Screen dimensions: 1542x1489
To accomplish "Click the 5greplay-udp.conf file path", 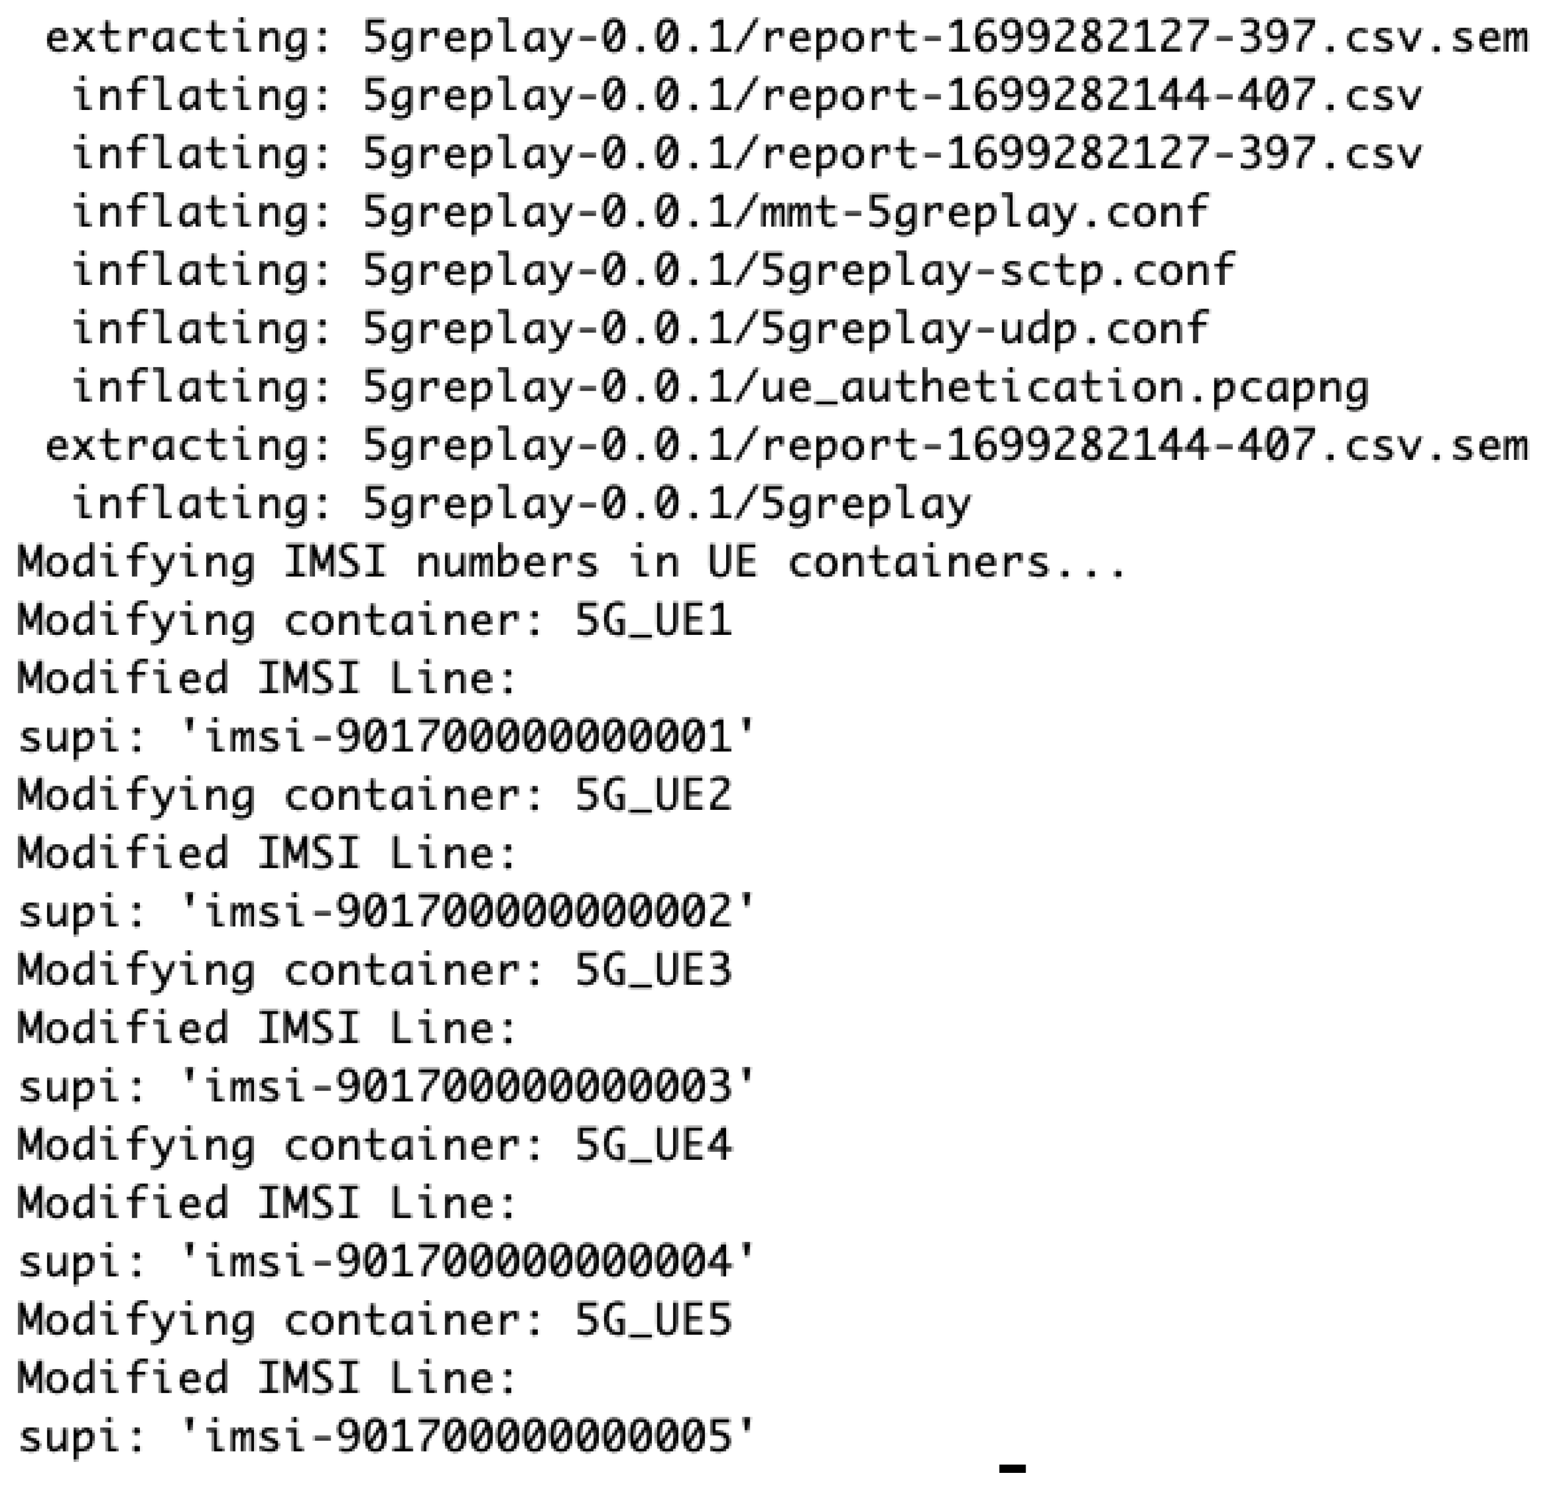I will pyautogui.click(x=785, y=329).
